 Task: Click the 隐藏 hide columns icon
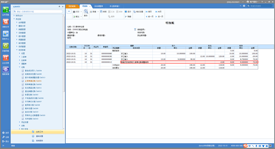point(126,16)
